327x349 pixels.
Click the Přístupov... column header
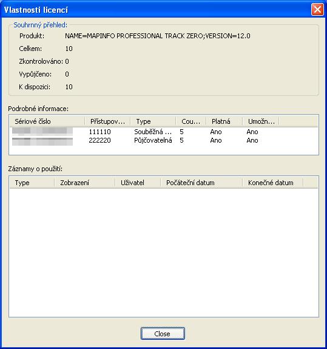(107, 121)
